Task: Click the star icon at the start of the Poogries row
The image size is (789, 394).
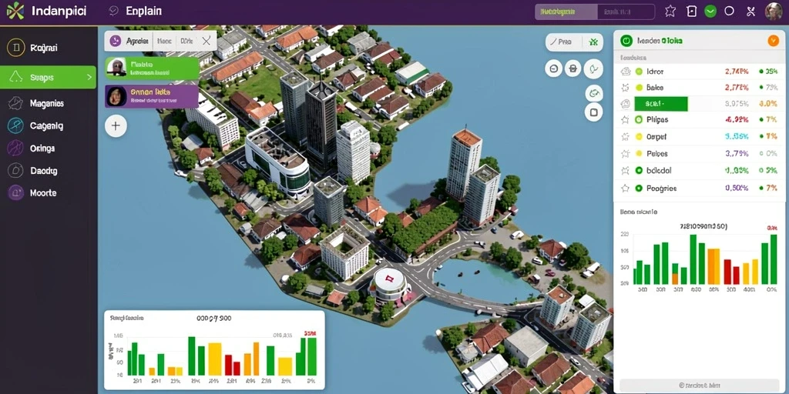Action: (x=626, y=189)
